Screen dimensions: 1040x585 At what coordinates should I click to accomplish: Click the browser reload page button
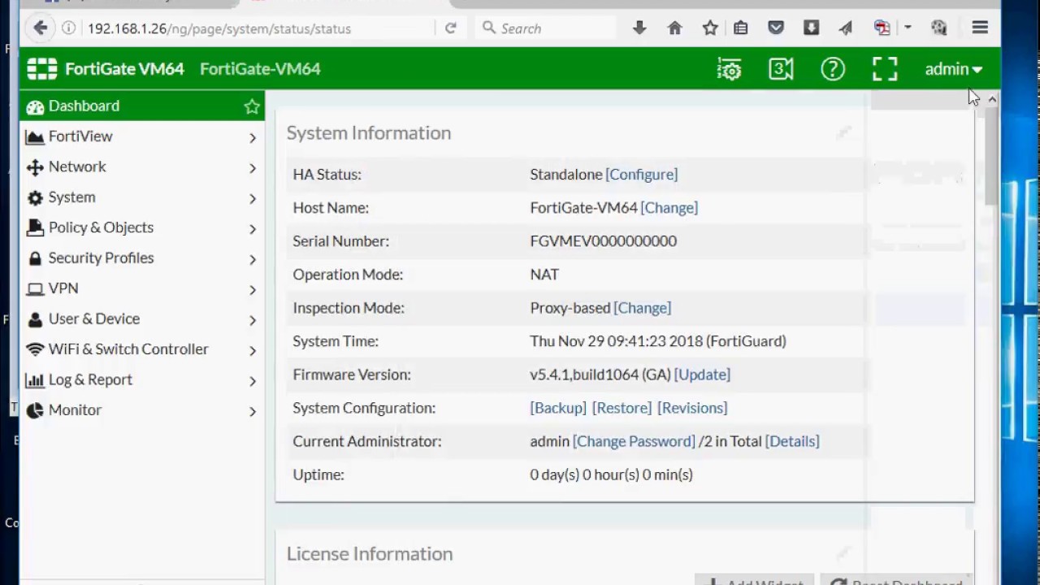pyautogui.click(x=450, y=28)
